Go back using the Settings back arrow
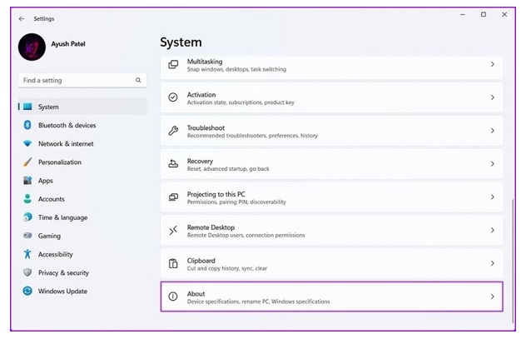526x339 pixels. click(x=22, y=18)
